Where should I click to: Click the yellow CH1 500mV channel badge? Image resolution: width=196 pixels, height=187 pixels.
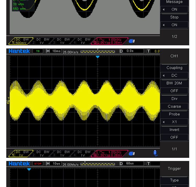20,41
